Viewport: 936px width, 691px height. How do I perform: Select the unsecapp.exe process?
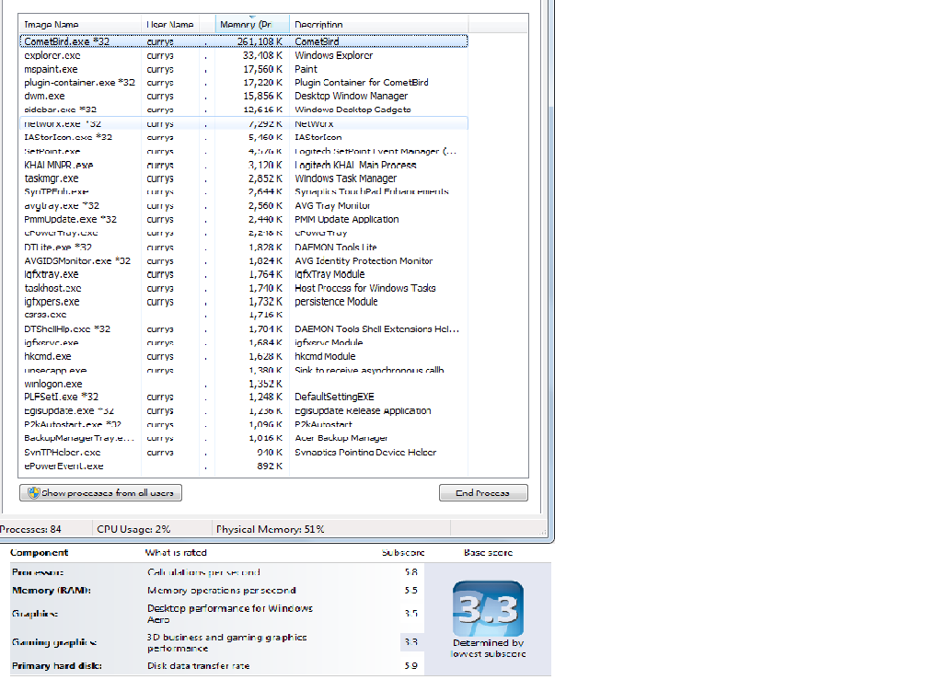[244, 370]
